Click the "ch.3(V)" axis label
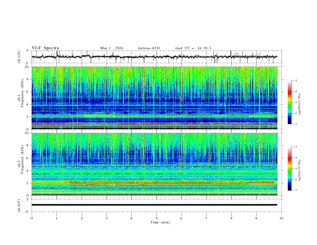Image resolution: width=317 pixels, height=245 pixels. pyautogui.click(x=19, y=205)
